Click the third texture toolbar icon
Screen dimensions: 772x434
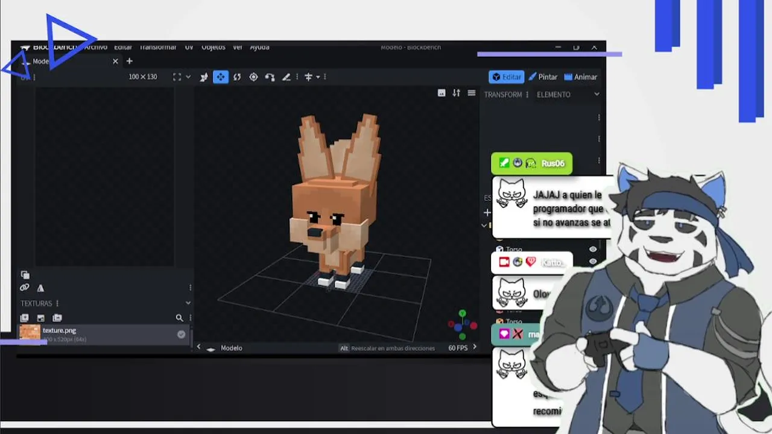[x=57, y=318]
